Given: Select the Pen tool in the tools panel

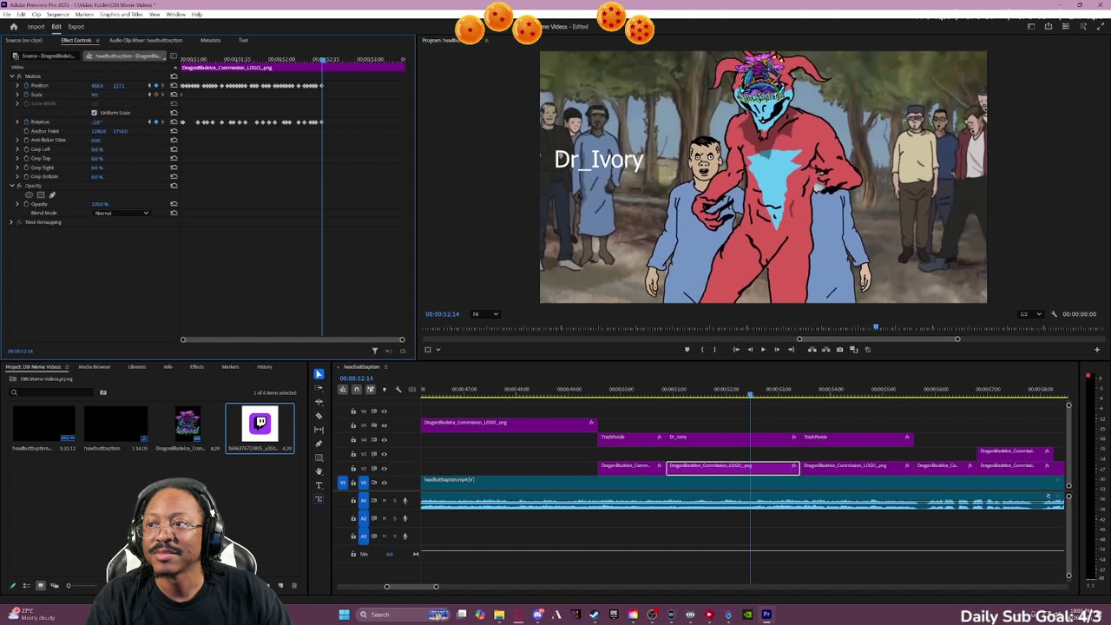Looking at the screenshot, I should click(x=319, y=444).
